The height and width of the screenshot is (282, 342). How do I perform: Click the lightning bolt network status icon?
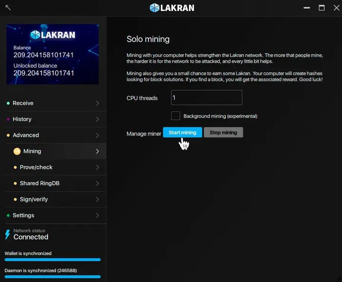8,234
